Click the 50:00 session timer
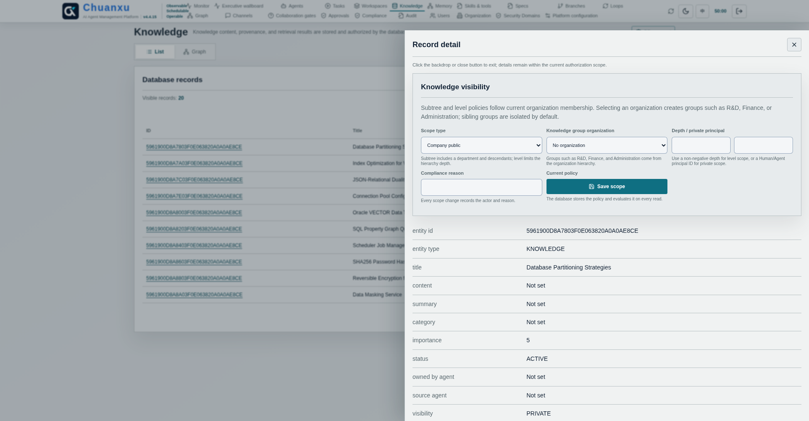Image resolution: width=809 pixels, height=421 pixels. pos(721,11)
